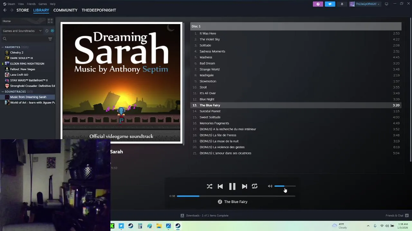
Task: Select Music from Dreaming Sarah soundtrack
Action: click(x=27, y=97)
